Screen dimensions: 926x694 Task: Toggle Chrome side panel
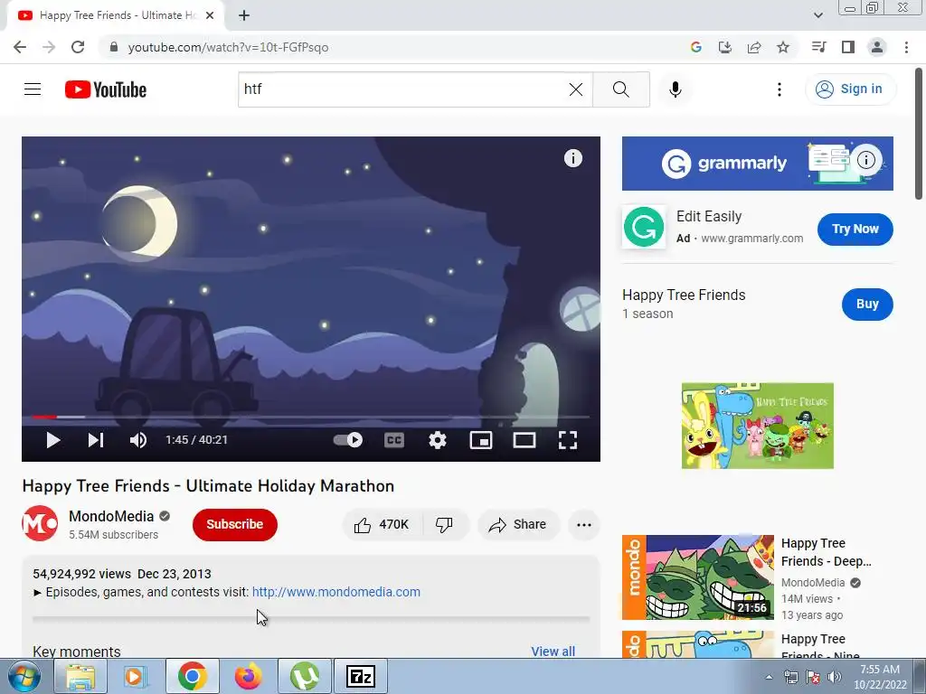tap(848, 47)
